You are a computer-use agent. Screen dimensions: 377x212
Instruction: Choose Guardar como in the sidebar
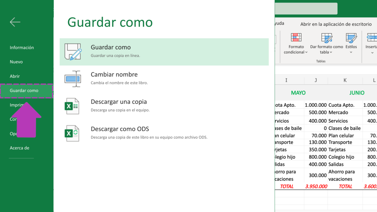pos(24,91)
